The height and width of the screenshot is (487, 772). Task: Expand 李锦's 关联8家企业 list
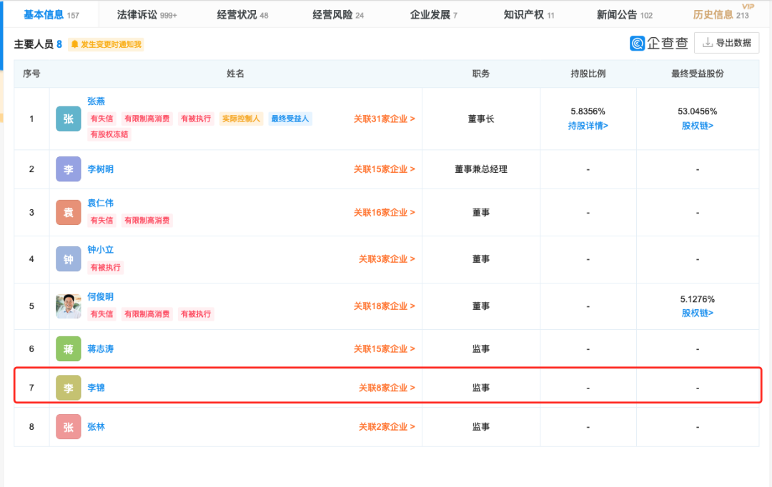tap(386, 388)
